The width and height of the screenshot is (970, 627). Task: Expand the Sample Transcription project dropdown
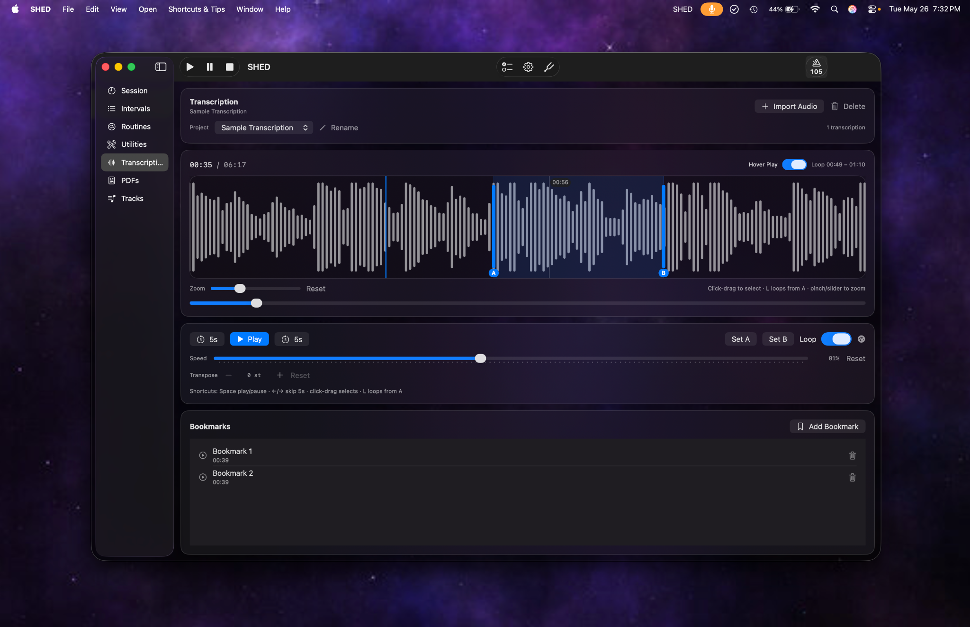(264, 127)
